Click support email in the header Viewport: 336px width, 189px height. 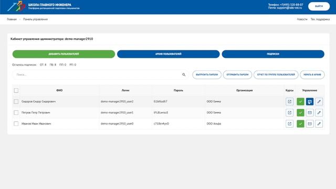[x=289, y=8]
